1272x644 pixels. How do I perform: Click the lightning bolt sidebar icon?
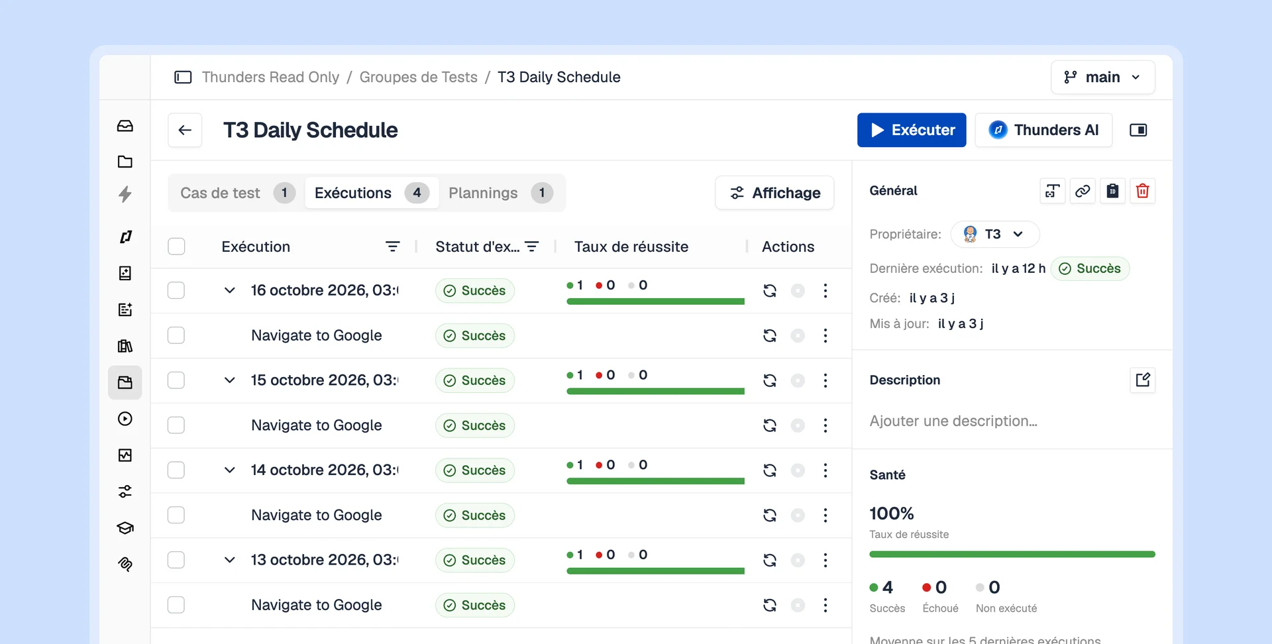tap(125, 194)
